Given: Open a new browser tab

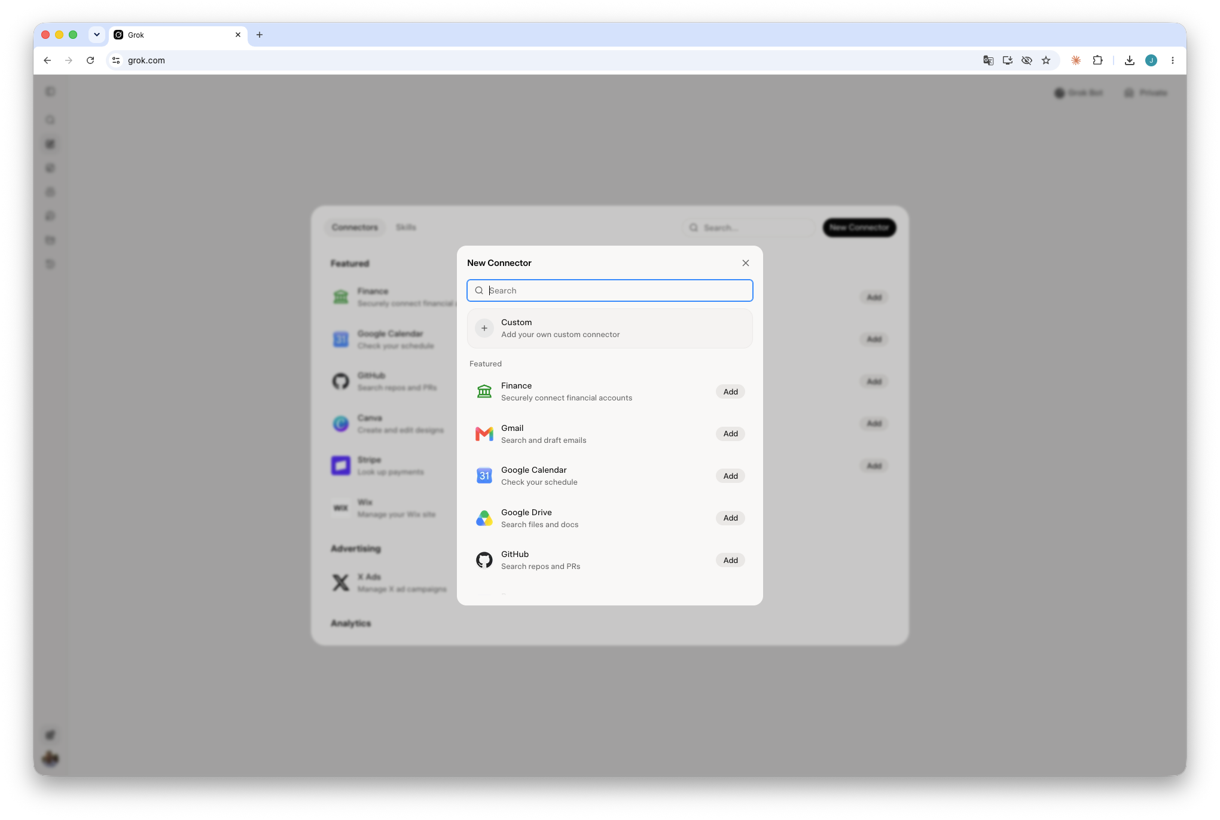Looking at the screenshot, I should pos(260,35).
